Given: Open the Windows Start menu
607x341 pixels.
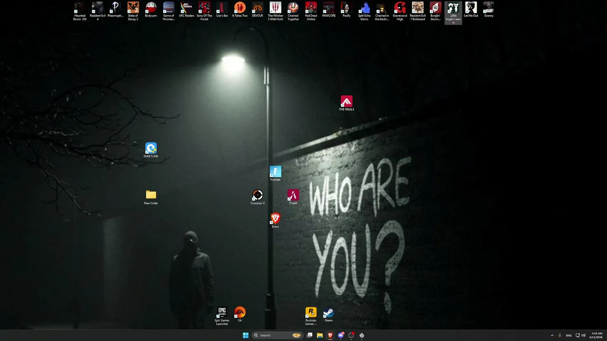Looking at the screenshot, I should tap(246, 335).
